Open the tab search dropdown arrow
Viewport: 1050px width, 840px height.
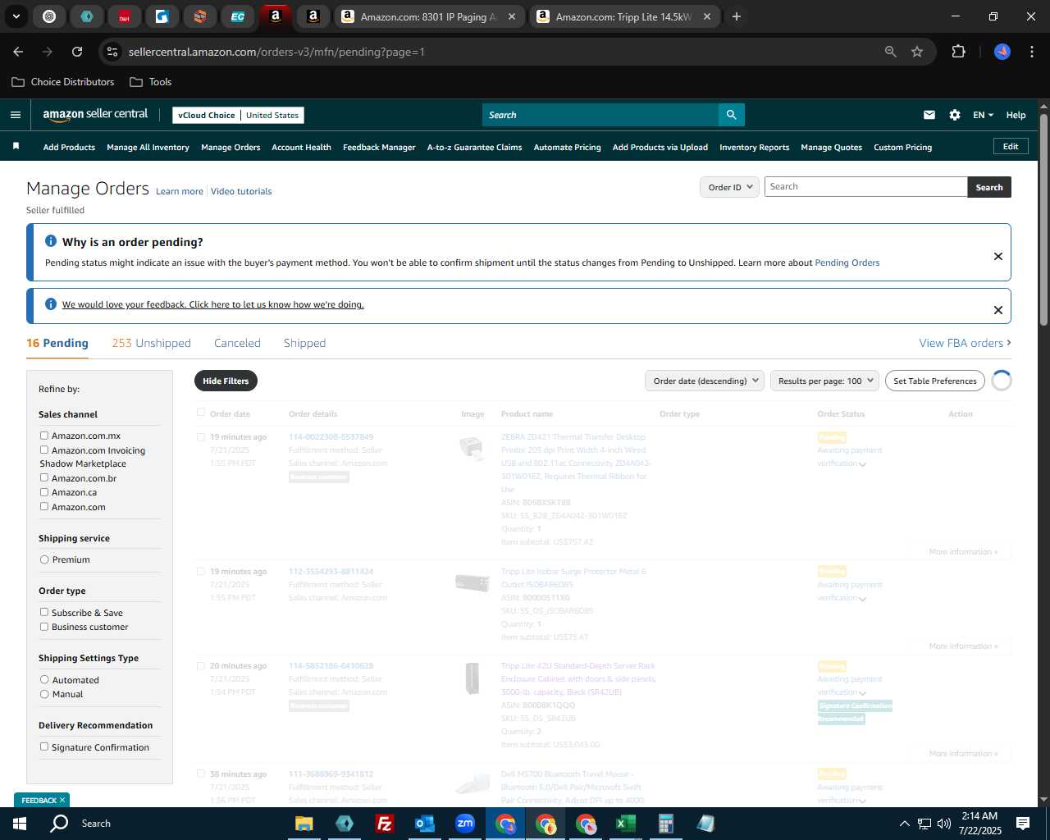pos(16,16)
